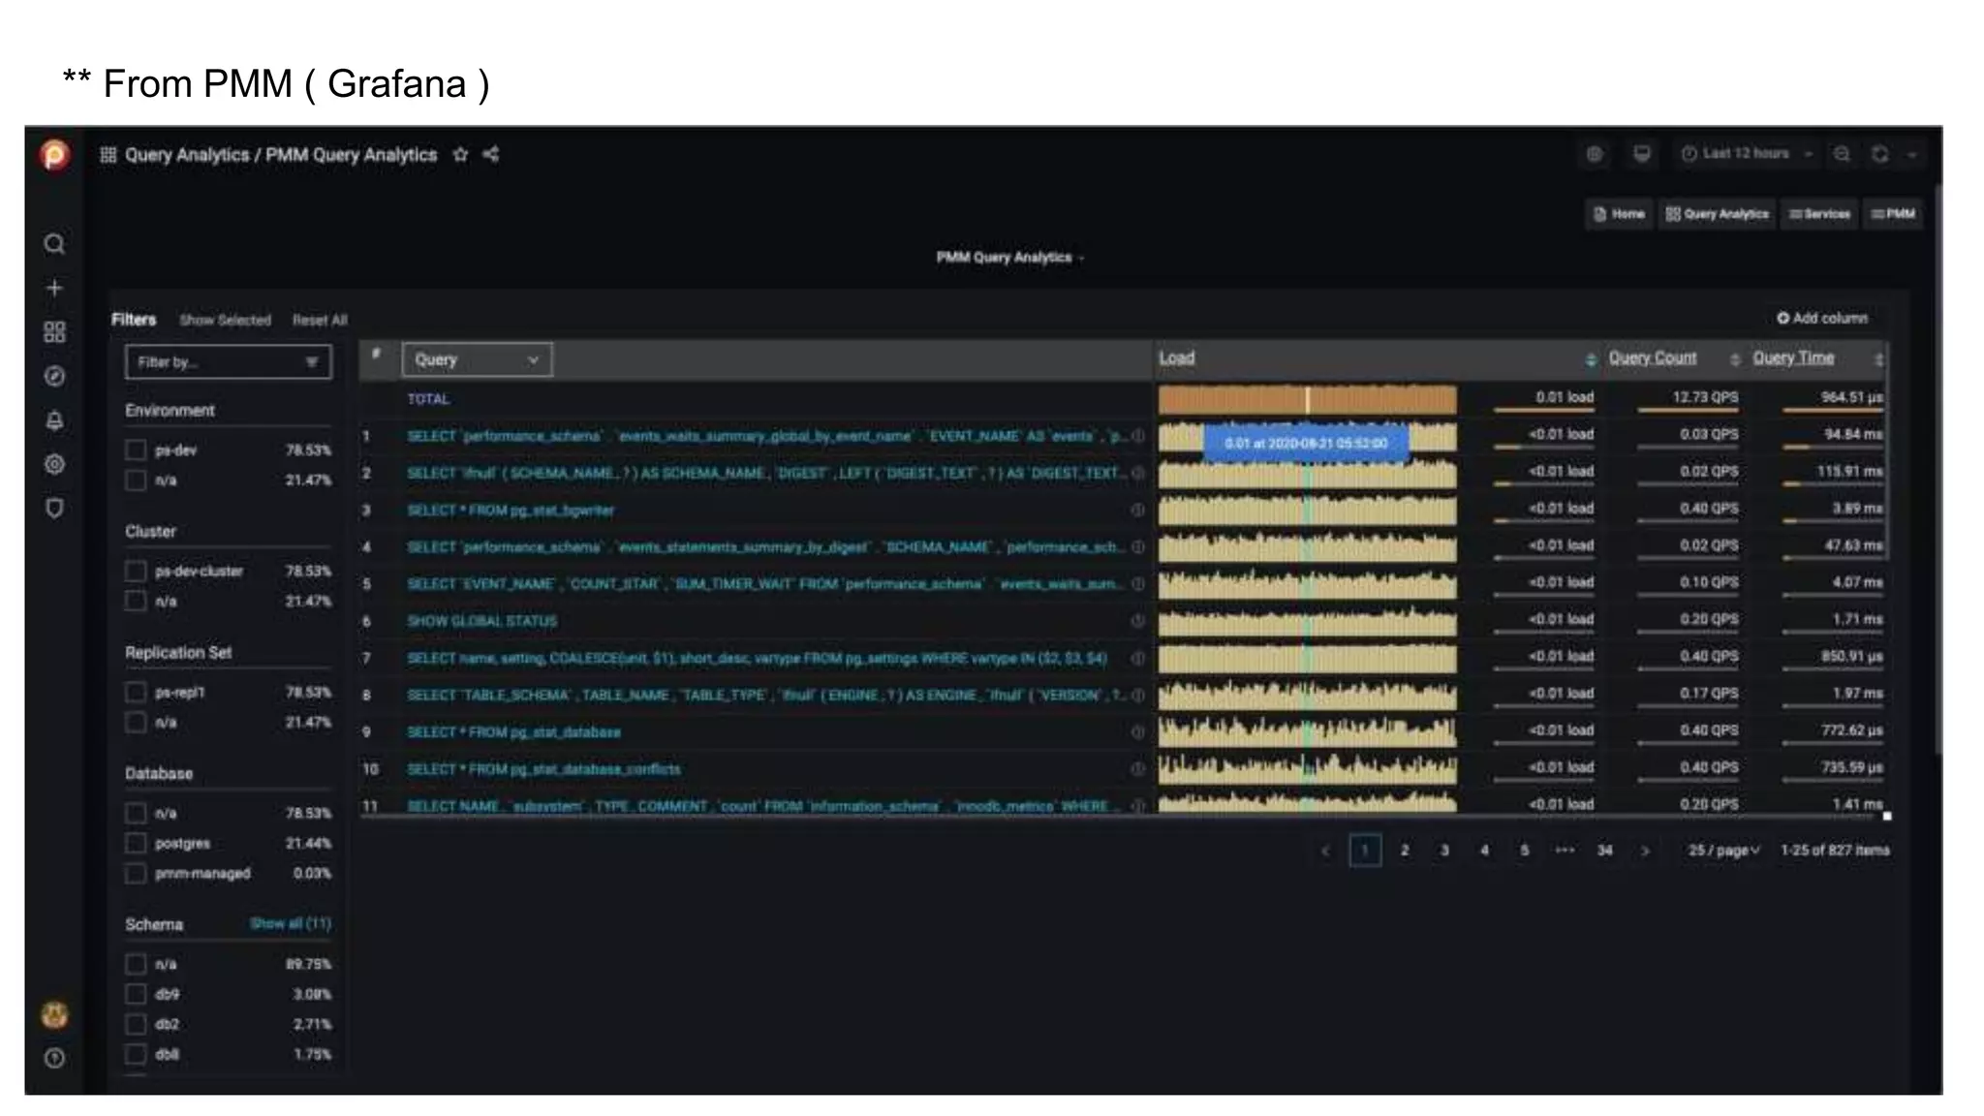Screen dimensions: 1984x1116
Task: Open the Dashboards grid icon in sidebar
Action: [54, 332]
